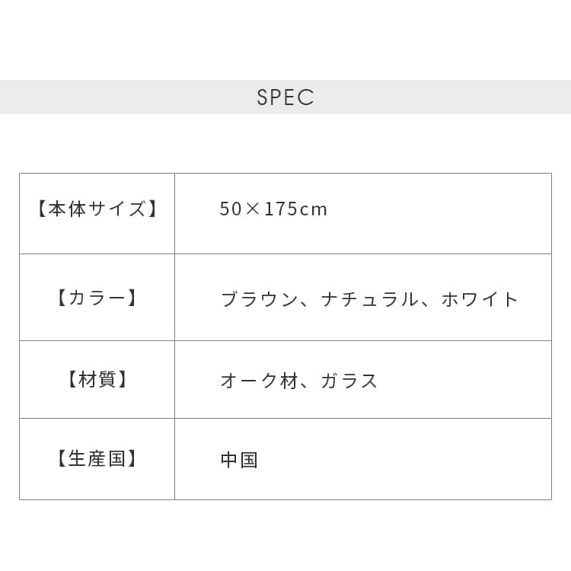The image size is (571, 571).
Task: Click the ブラウン color name
Action: [259, 299]
